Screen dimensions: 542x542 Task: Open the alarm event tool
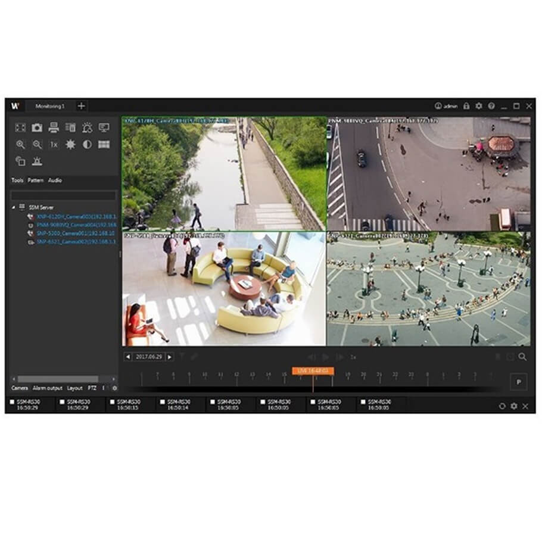tap(88, 128)
